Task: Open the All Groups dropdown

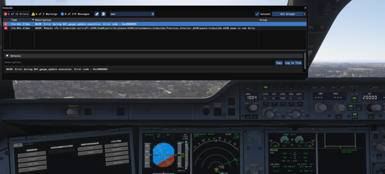Action: pyautogui.click(x=287, y=14)
